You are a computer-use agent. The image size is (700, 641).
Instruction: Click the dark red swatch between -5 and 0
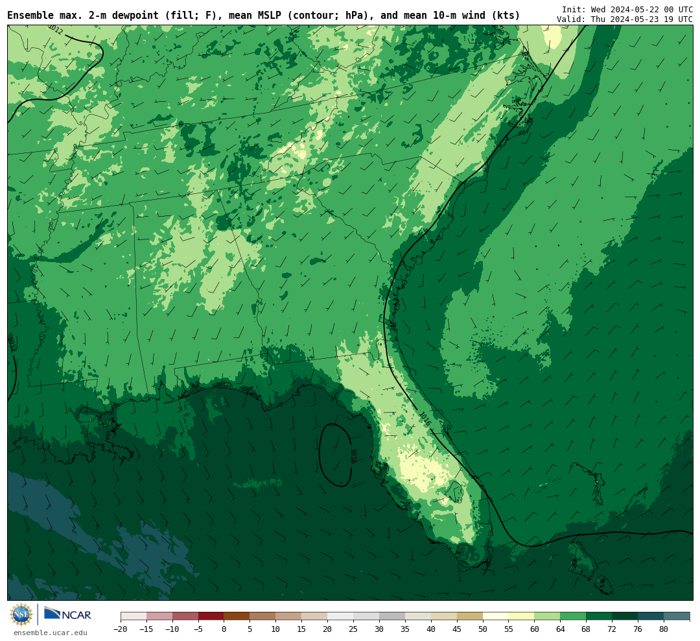click(x=211, y=616)
